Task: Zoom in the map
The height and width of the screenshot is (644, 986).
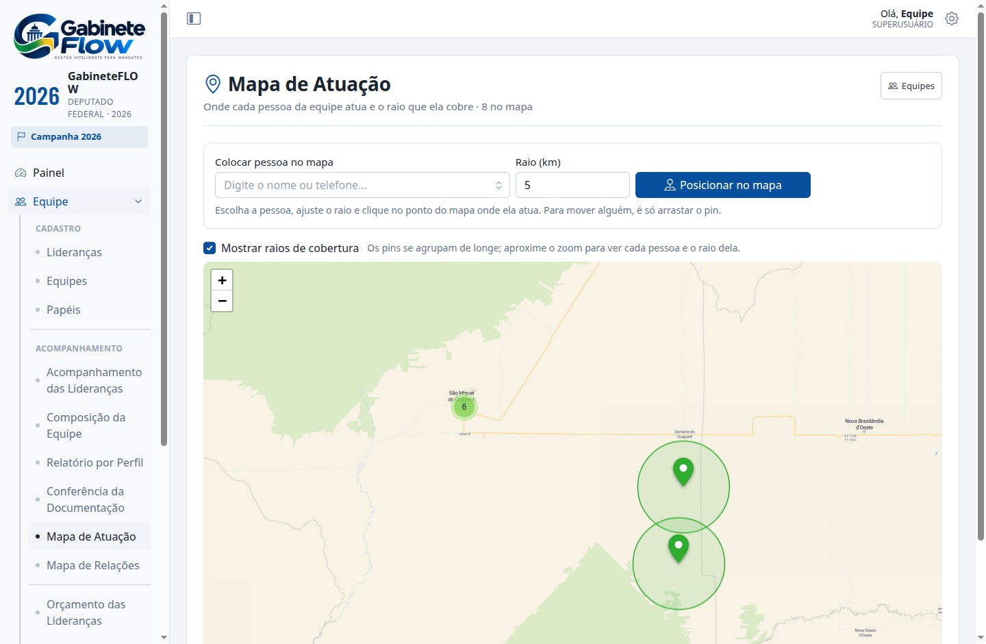Action: pyautogui.click(x=222, y=280)
